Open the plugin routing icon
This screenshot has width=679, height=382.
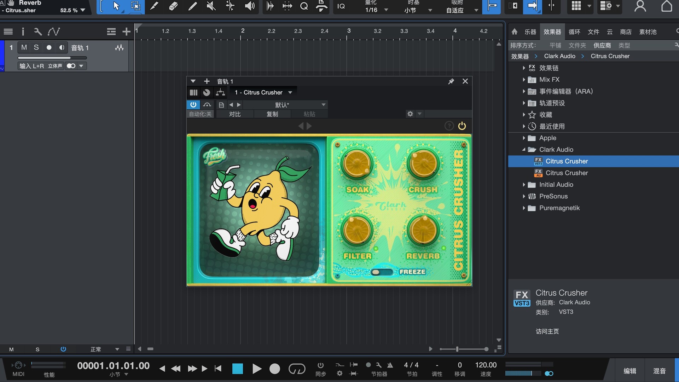pos(220,92)
